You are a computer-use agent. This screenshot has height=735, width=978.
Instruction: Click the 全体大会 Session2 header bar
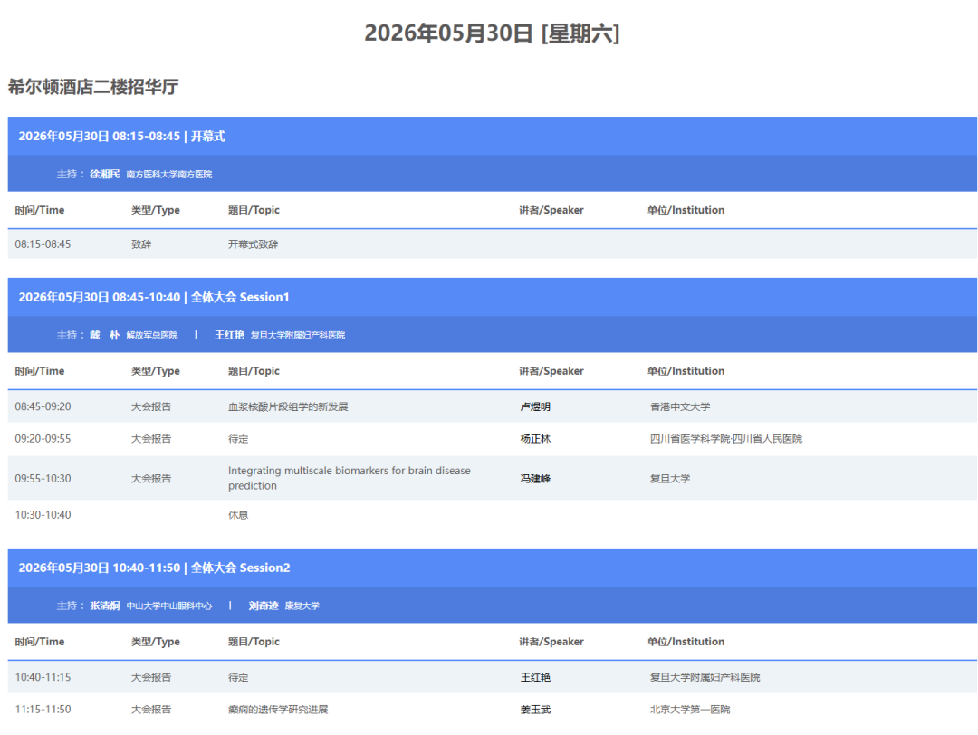pos(492,568)
